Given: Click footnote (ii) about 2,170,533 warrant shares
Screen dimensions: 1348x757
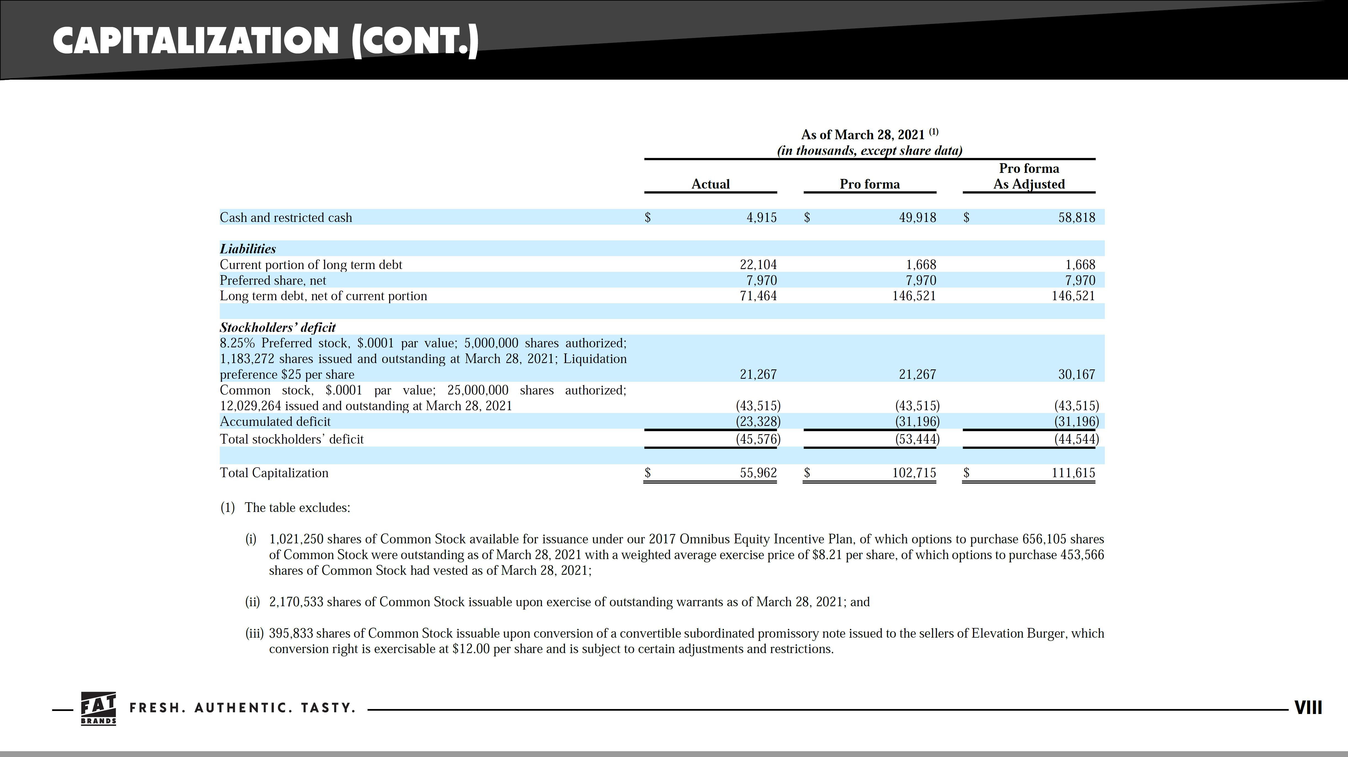Looking at the screenshot, I should pyautogui.click(x=569, y=602).
